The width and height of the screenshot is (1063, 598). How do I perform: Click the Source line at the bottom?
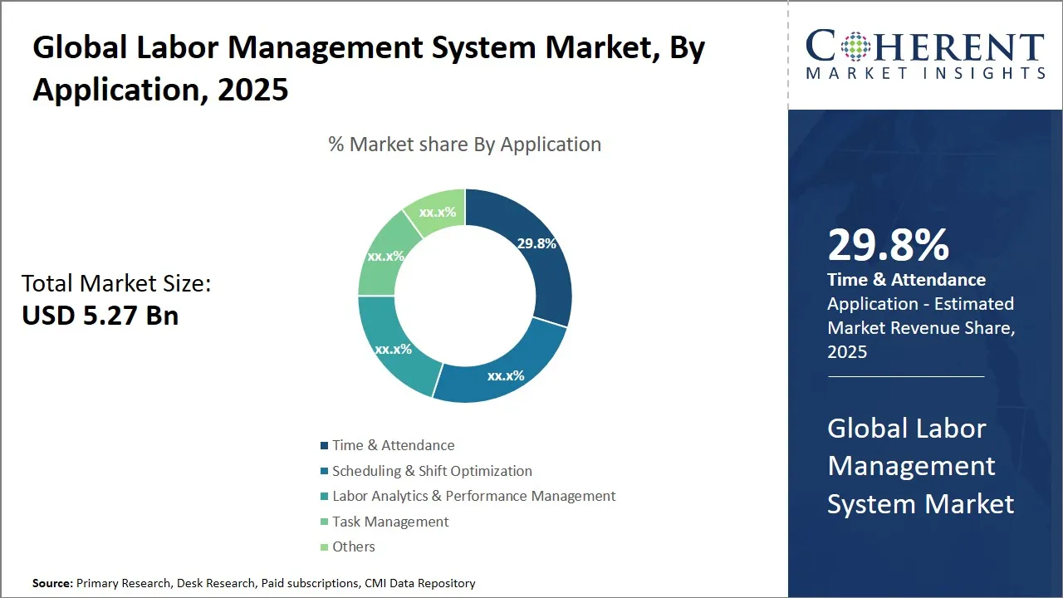pos(254,584)
